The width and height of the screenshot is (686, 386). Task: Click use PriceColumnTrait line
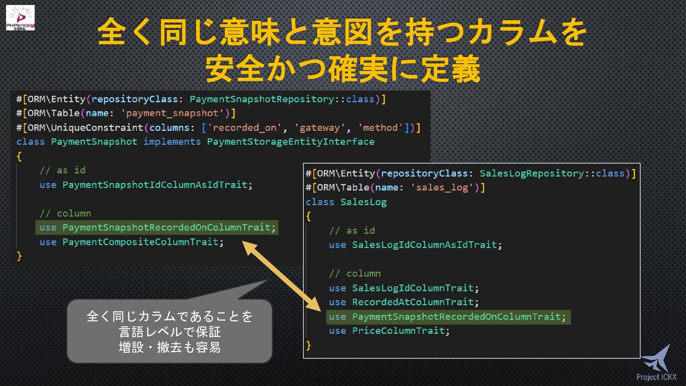pyautogui.click(x=389, y=331)
